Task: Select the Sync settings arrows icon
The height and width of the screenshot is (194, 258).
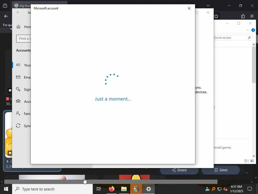Action: pyautogui.click(x=18, y=126)
